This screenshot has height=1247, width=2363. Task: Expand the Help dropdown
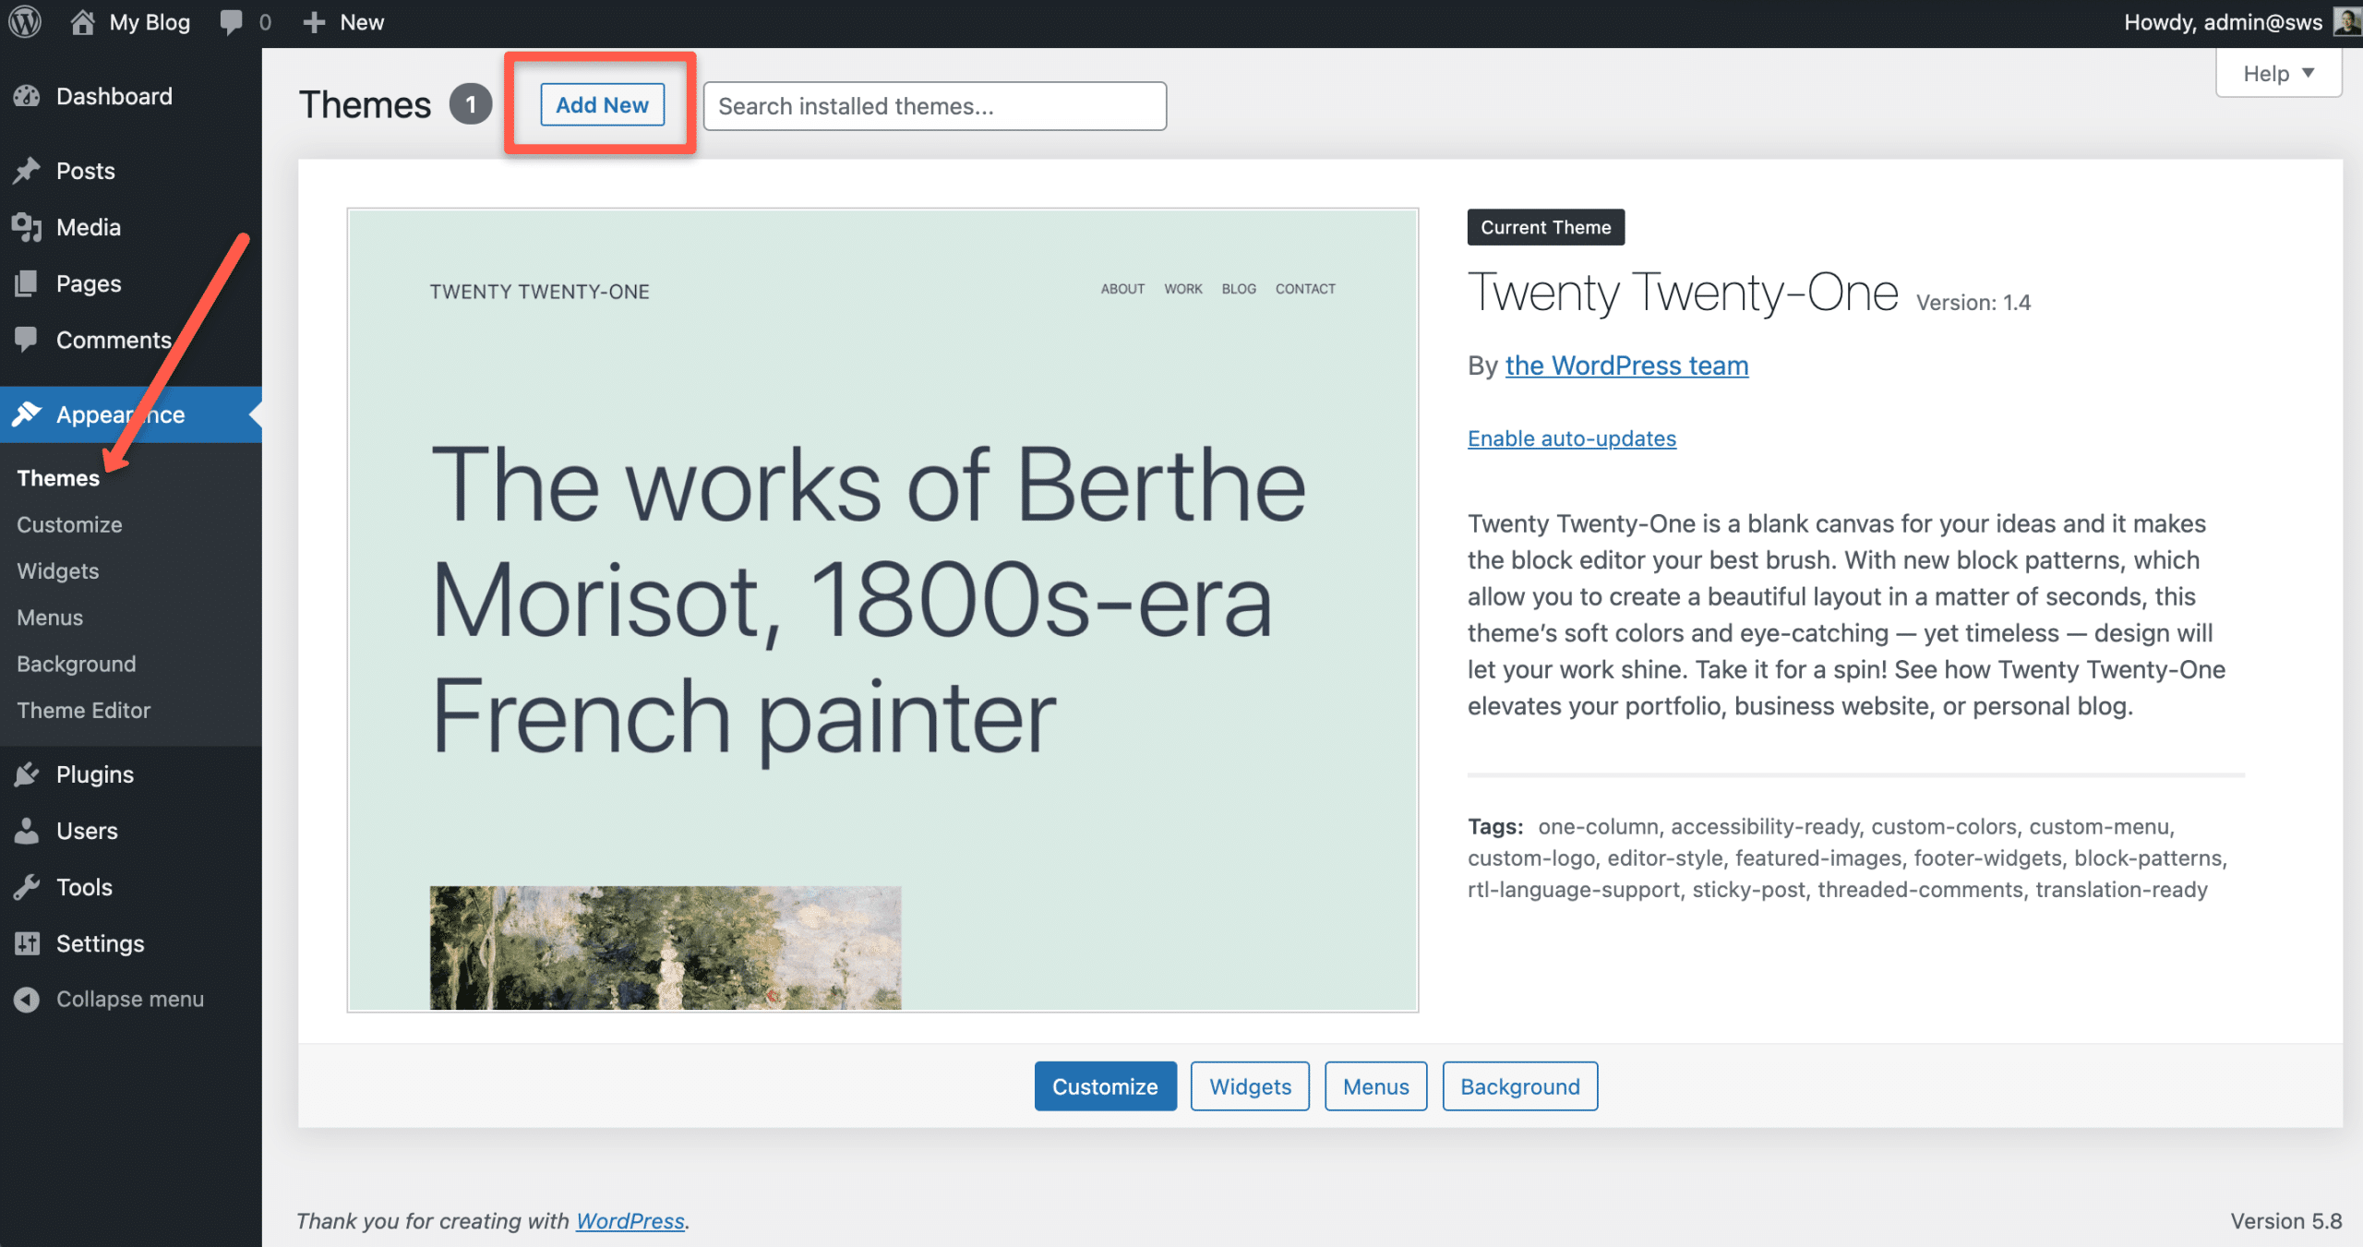pyautogui.click(x=2277, y=73)
